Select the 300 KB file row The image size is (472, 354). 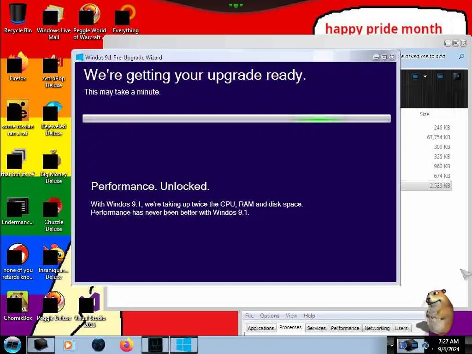(x=426, y=147)
